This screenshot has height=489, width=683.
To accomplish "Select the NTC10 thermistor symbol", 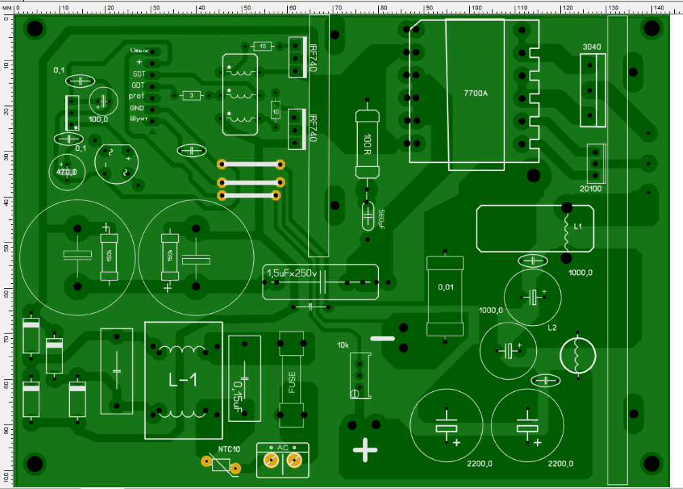I will click(221, 465).
